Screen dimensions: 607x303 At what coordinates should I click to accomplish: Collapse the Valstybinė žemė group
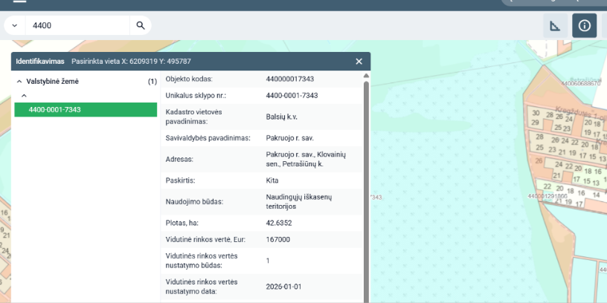(19, 82)
